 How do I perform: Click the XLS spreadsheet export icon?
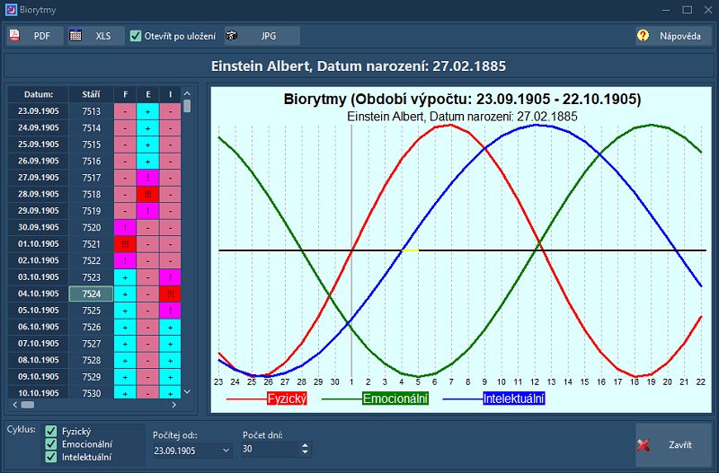[x=76, y=36]
